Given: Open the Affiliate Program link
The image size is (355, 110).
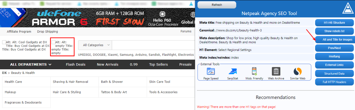Looking at the screenshot, I should (x=19, y=31).
